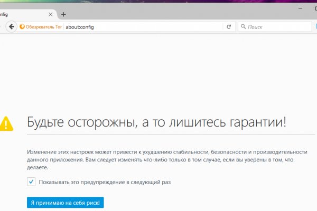Viewport: 317px width, 211px height.
Task: Click the magnifier icon in the search box
Action: (x=243, y=26)
